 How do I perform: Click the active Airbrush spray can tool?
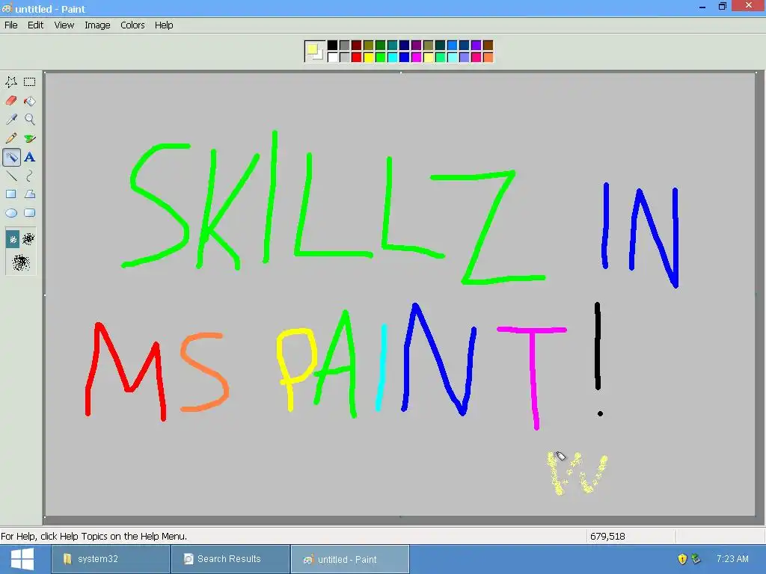coord(11,157)
